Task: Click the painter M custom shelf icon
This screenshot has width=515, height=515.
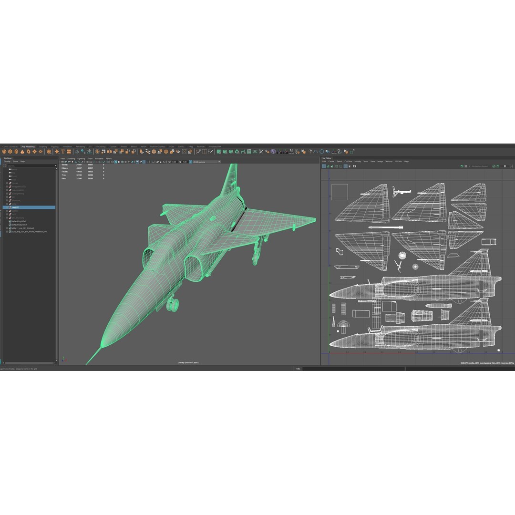Action: 291,152
